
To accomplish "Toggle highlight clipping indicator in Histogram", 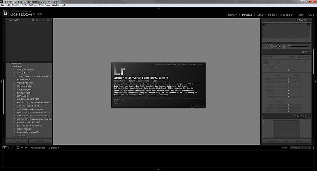I will point(309,25).
